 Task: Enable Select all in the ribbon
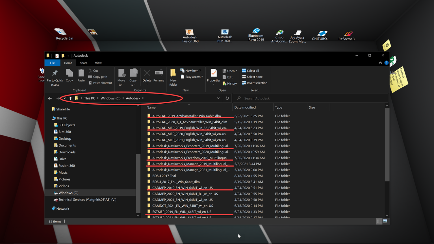click(x=251, y=70)
